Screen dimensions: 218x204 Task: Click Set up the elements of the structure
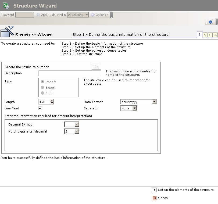(186, 190)
